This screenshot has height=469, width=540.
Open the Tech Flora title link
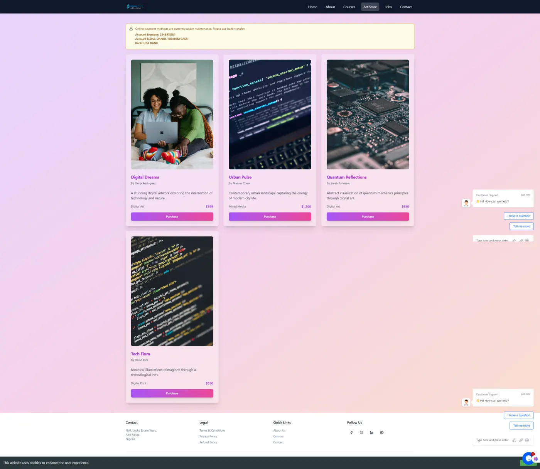pos(140,354)
